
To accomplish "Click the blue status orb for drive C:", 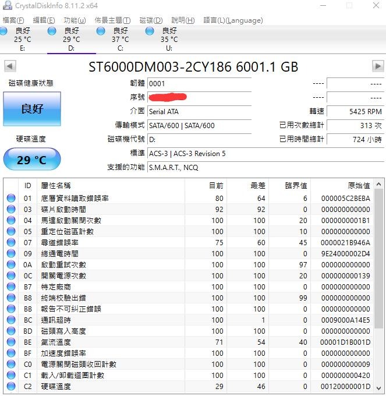I will tap(101, 31).
